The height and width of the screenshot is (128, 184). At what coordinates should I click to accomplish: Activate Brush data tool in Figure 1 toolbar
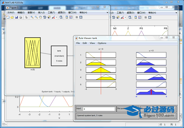(53, 17)
